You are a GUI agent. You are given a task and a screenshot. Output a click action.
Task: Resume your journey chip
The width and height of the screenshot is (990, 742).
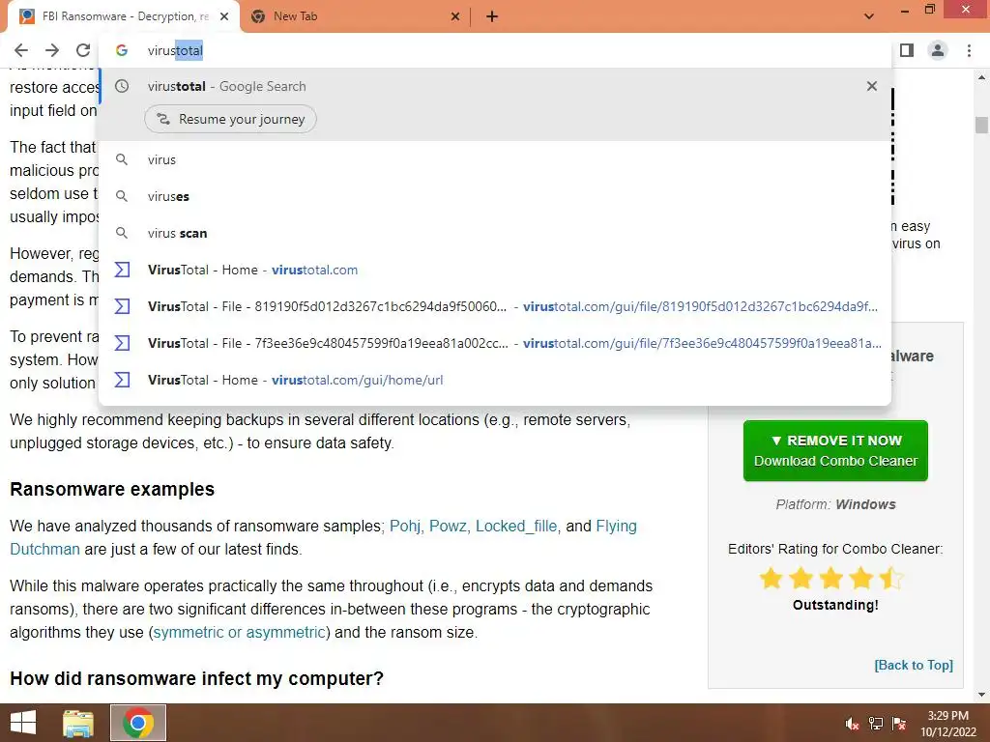(230, 119)
